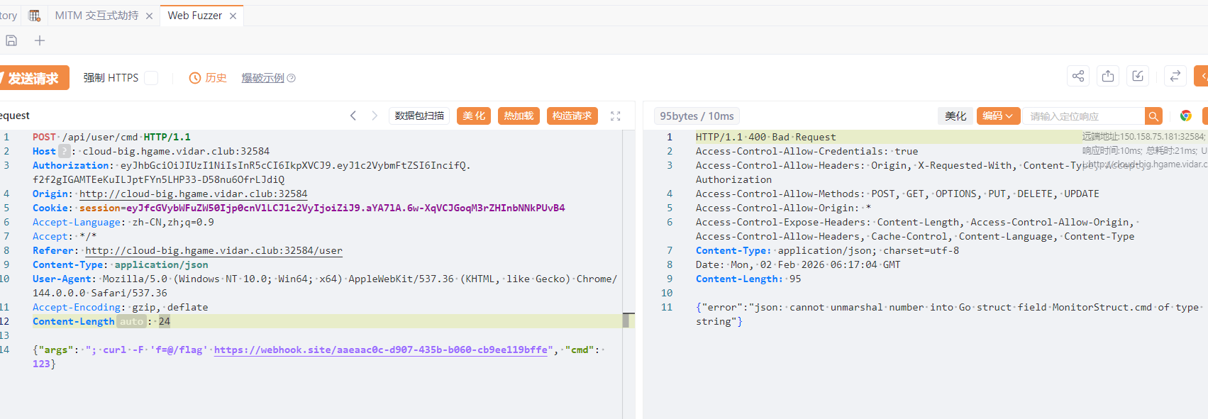This screenshot has width=1208, height=419.
Task: Click the orange search magnifier button
Action: point(1154,116)
